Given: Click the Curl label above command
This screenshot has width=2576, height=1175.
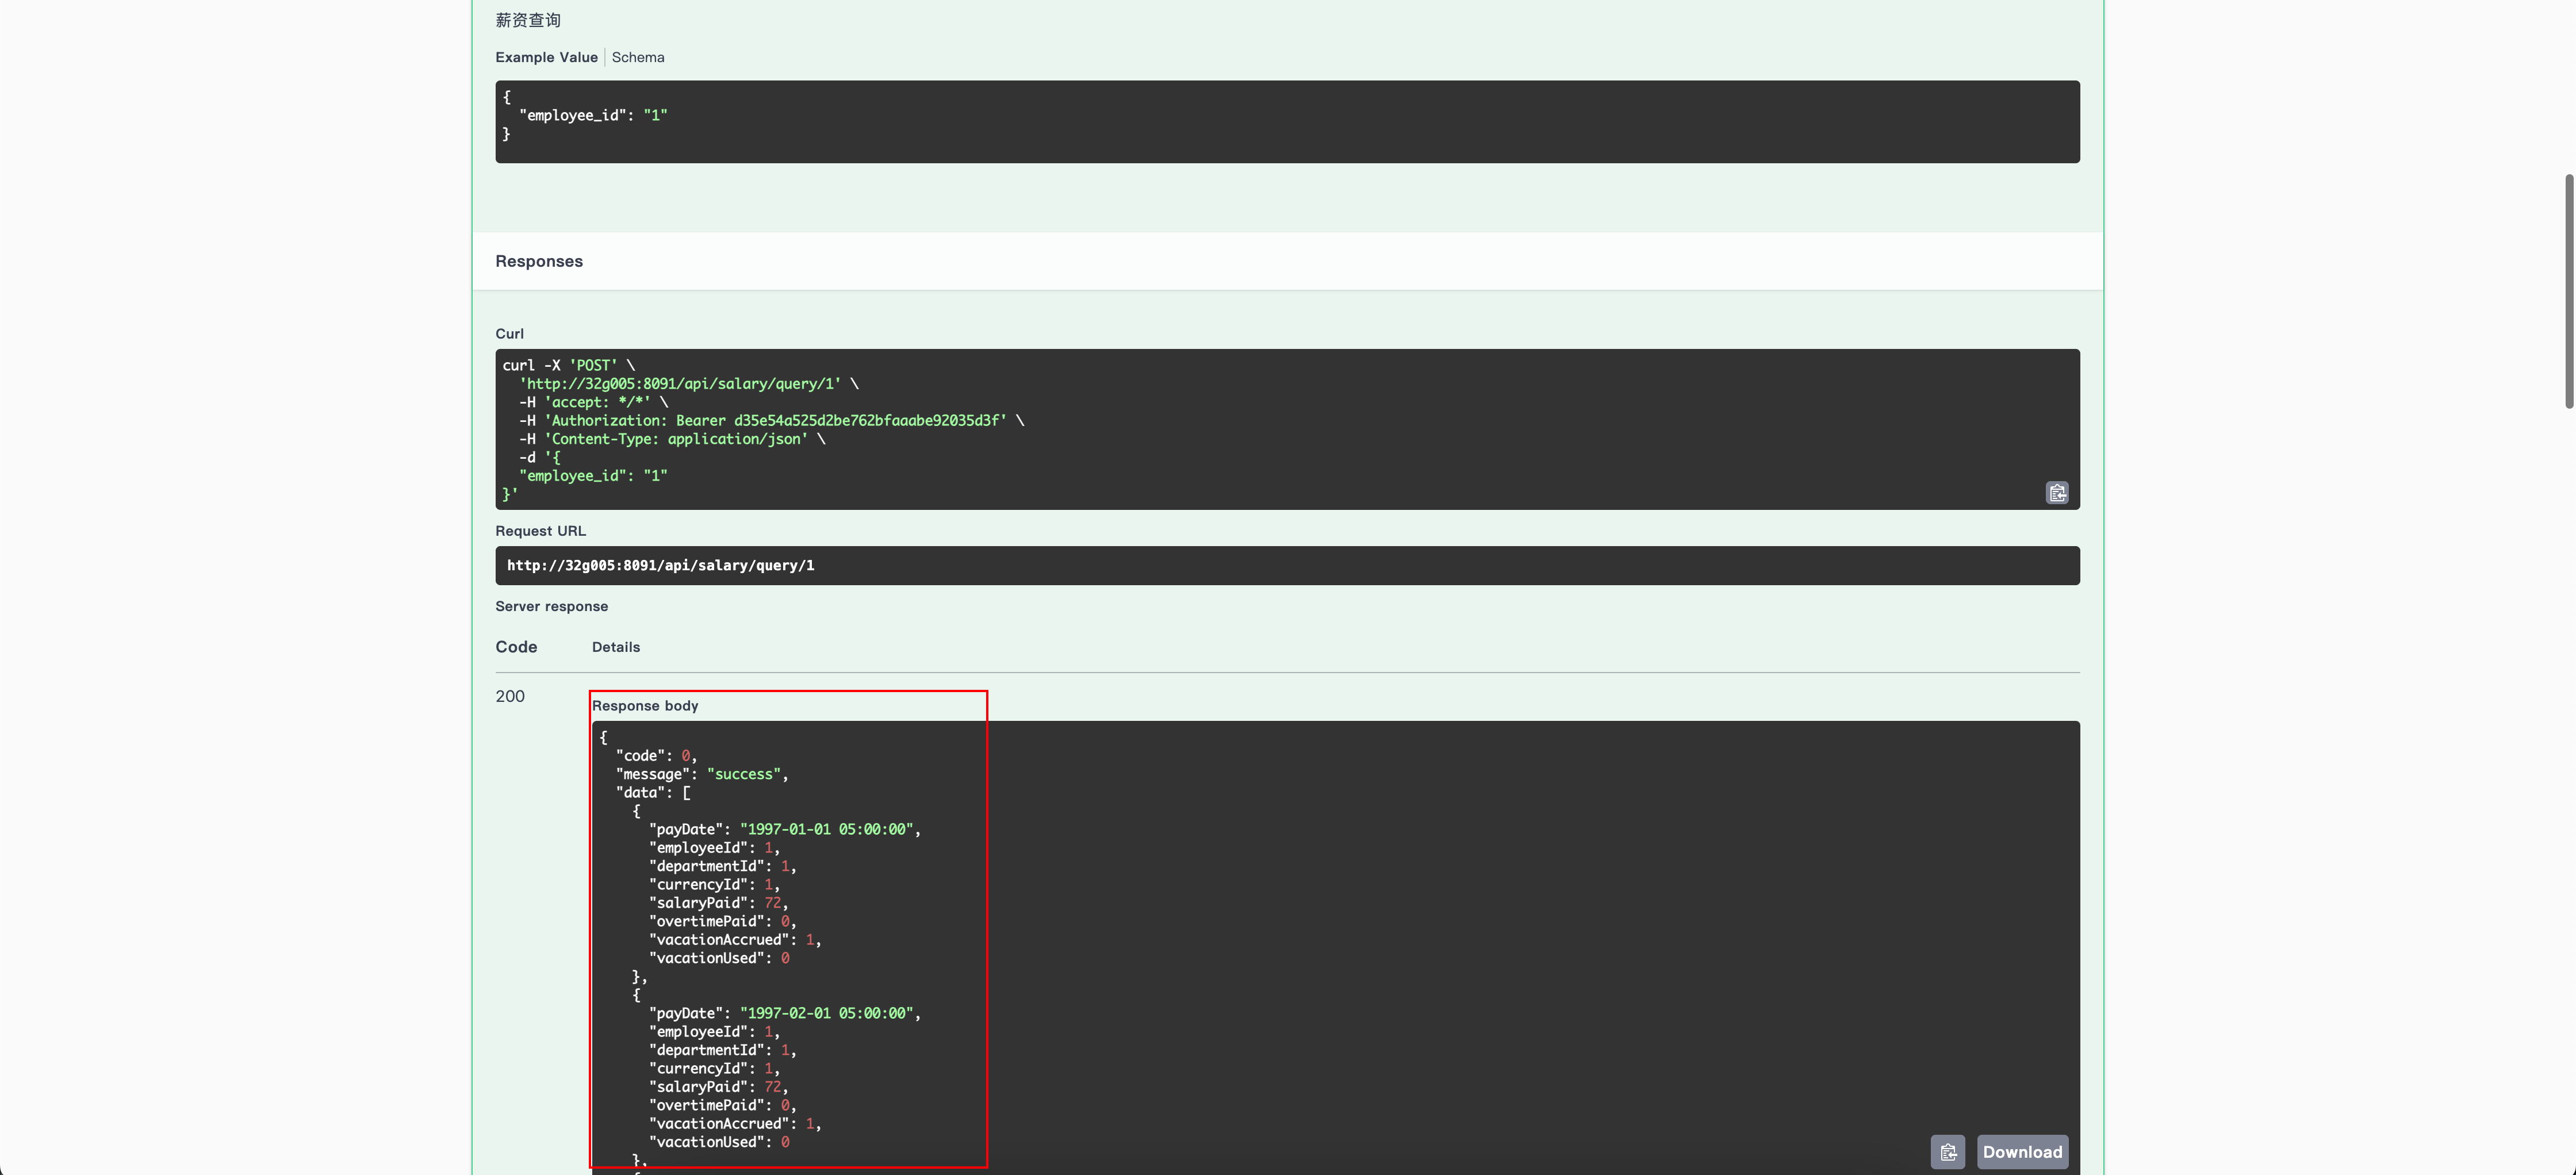Looking at the screenshot, I should [x=509, y=334].
